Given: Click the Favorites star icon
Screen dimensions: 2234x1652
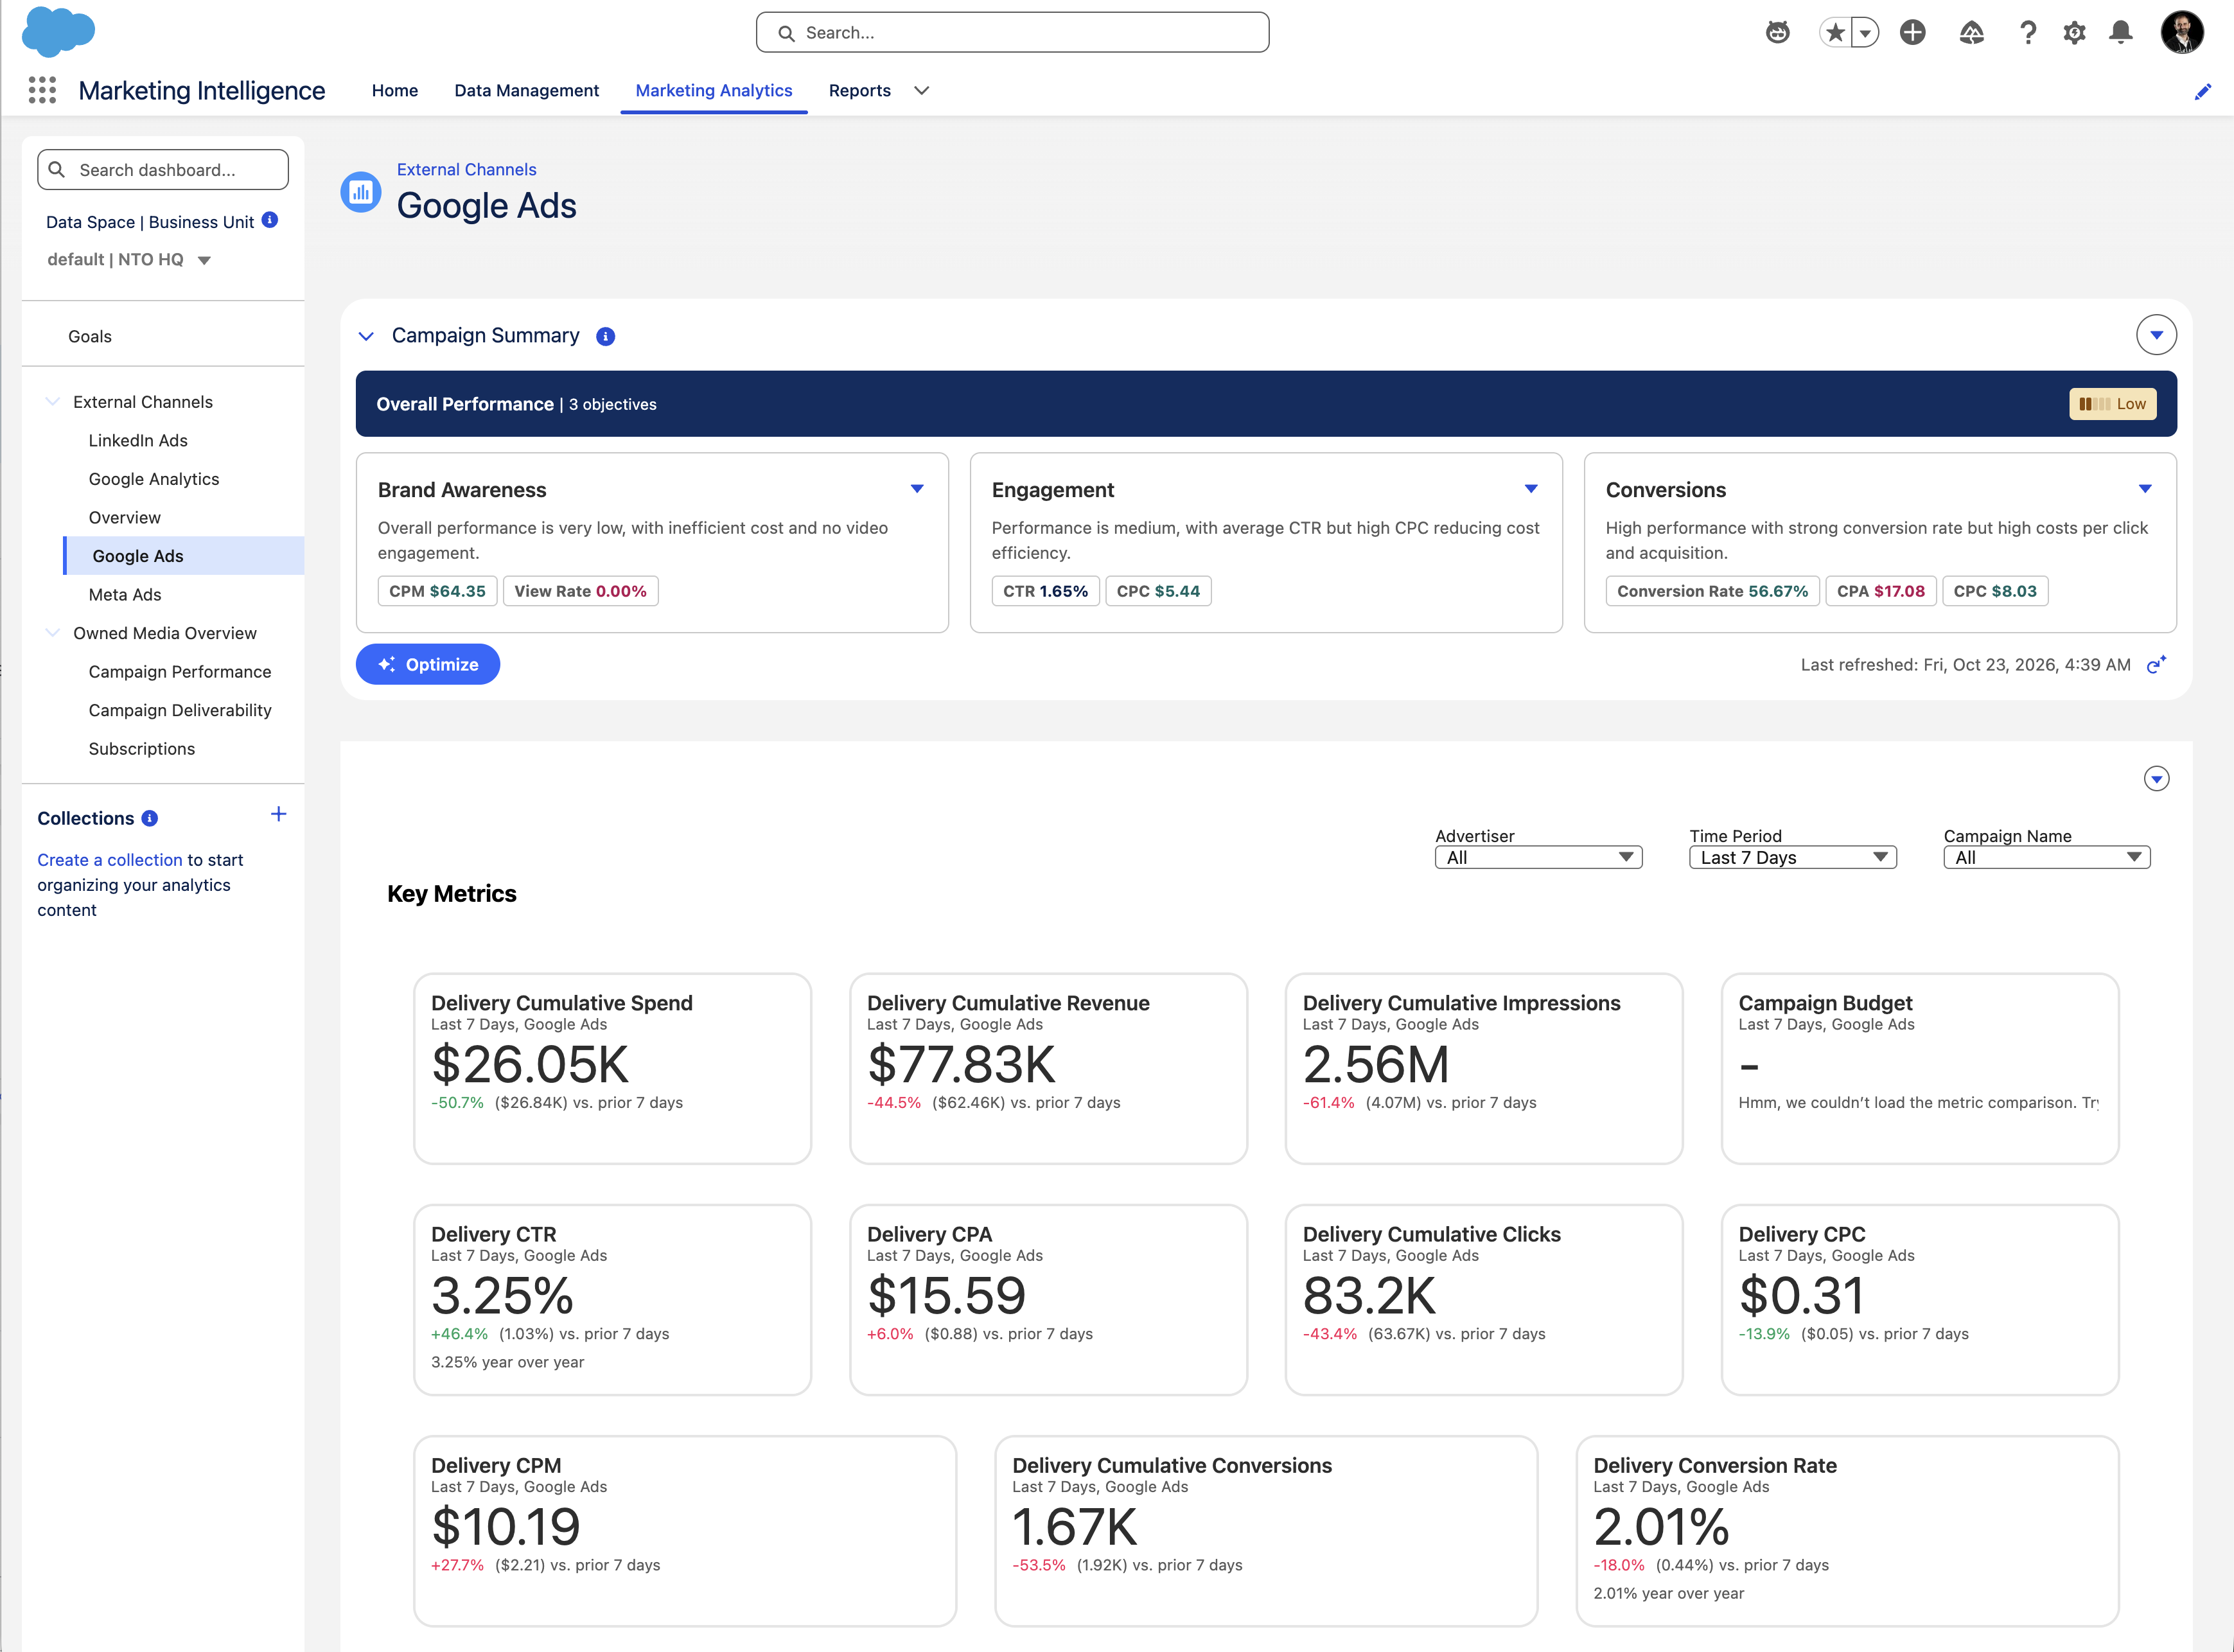Looking at the screenshot, I should click(1835, 33).
